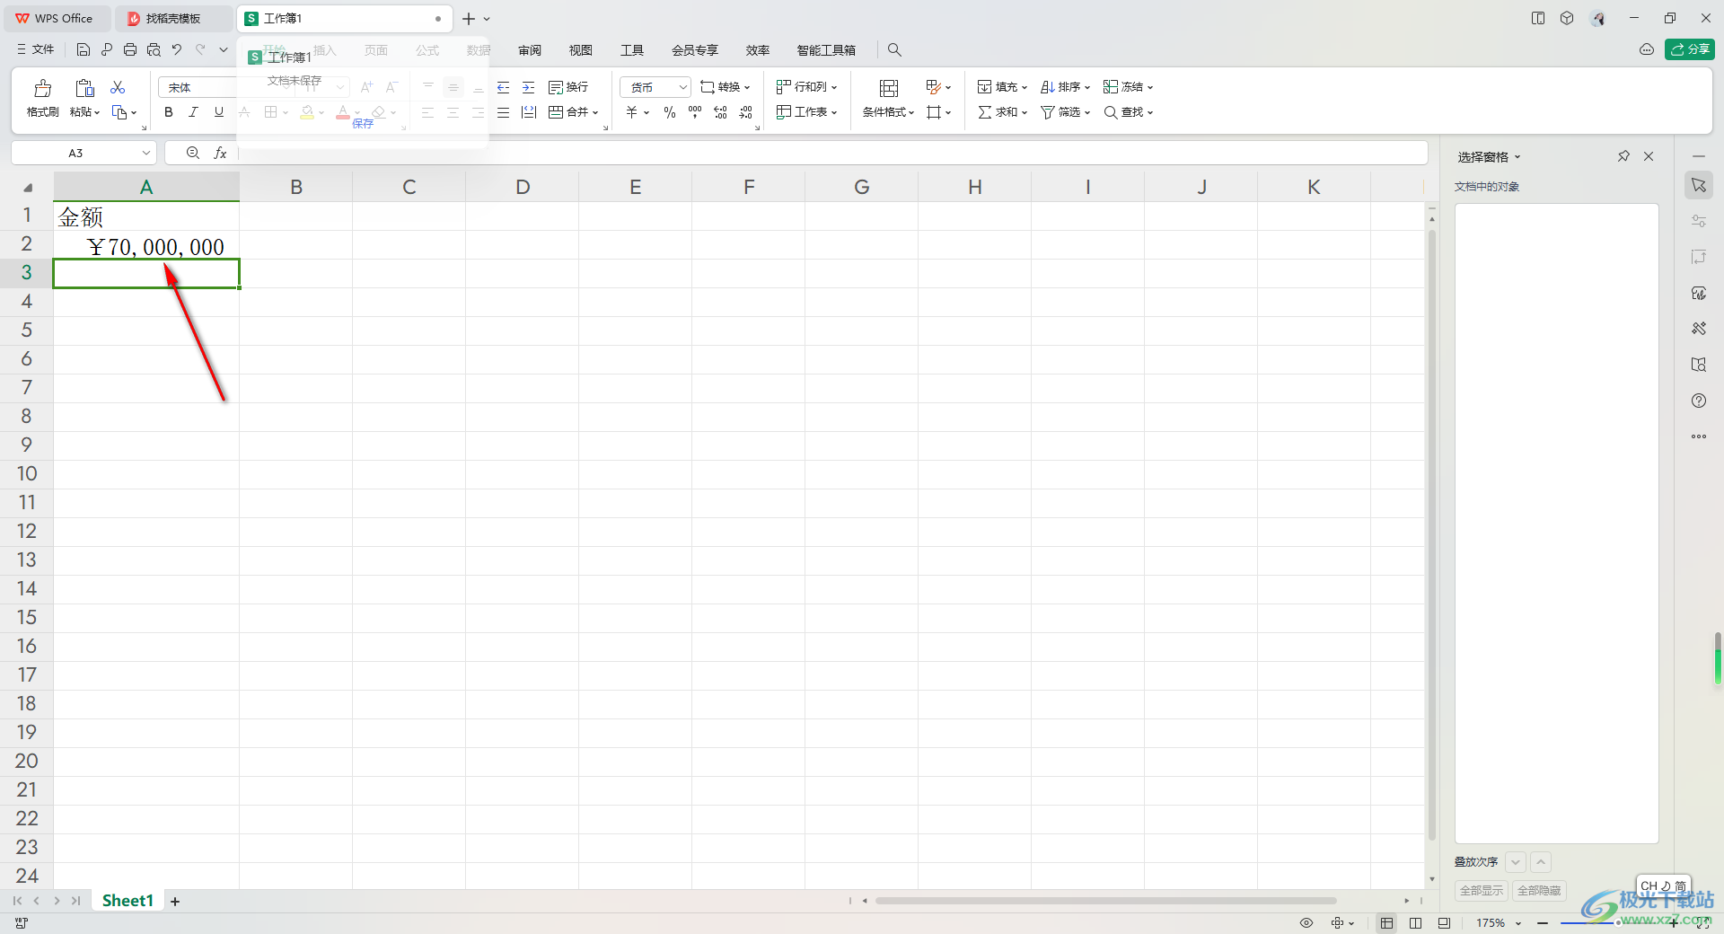1724x934 pixels.
Task: Toggle Underline formatting
Action: pos(218,112)
